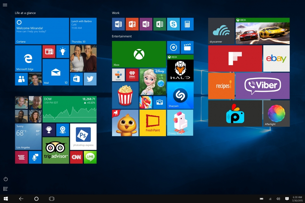Open the Disney Frozen game tile
The image size is (305, 203).
coord(153,82)
